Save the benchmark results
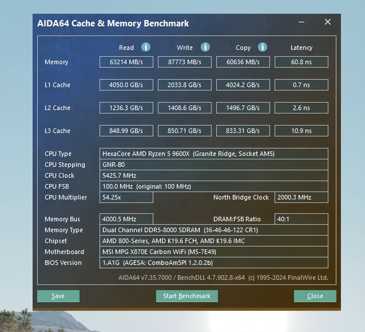Image resolution: width=365 pixels, height=332 pixels. click(58, 296)
